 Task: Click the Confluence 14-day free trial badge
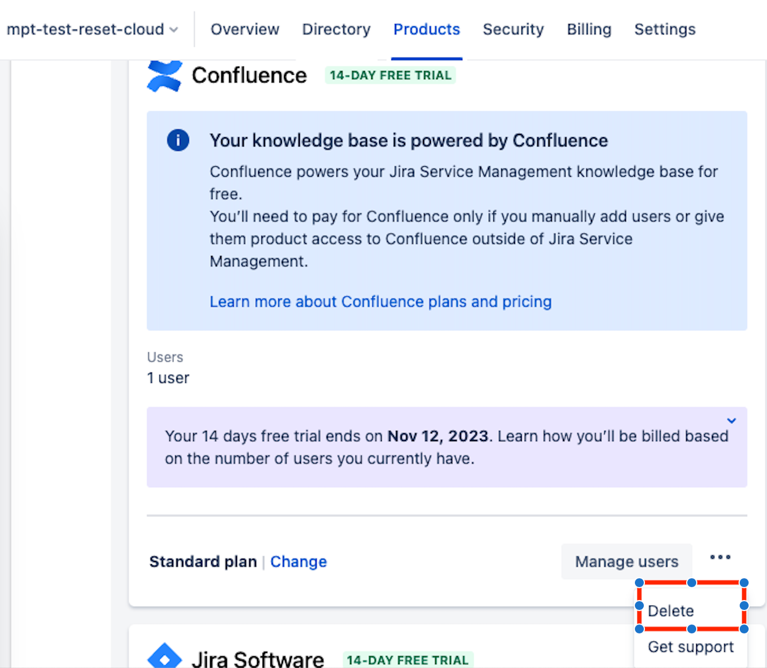[x=390, y=75]
